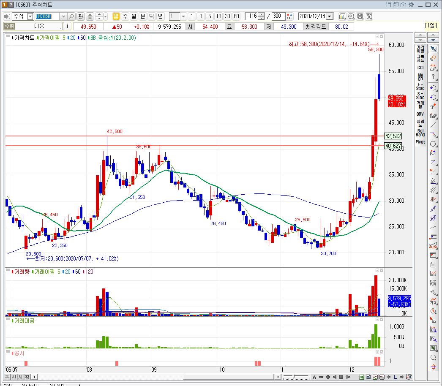
Task: Toggle daily (일) chart period
Action: (116, 16)
